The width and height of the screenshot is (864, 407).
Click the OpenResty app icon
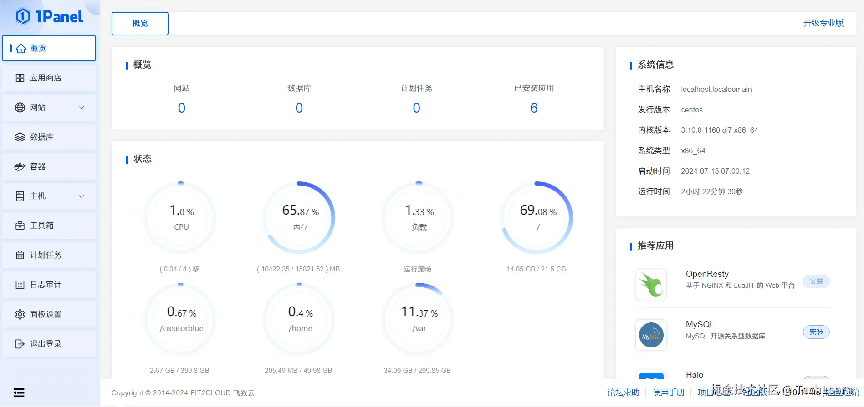point(651,284)
